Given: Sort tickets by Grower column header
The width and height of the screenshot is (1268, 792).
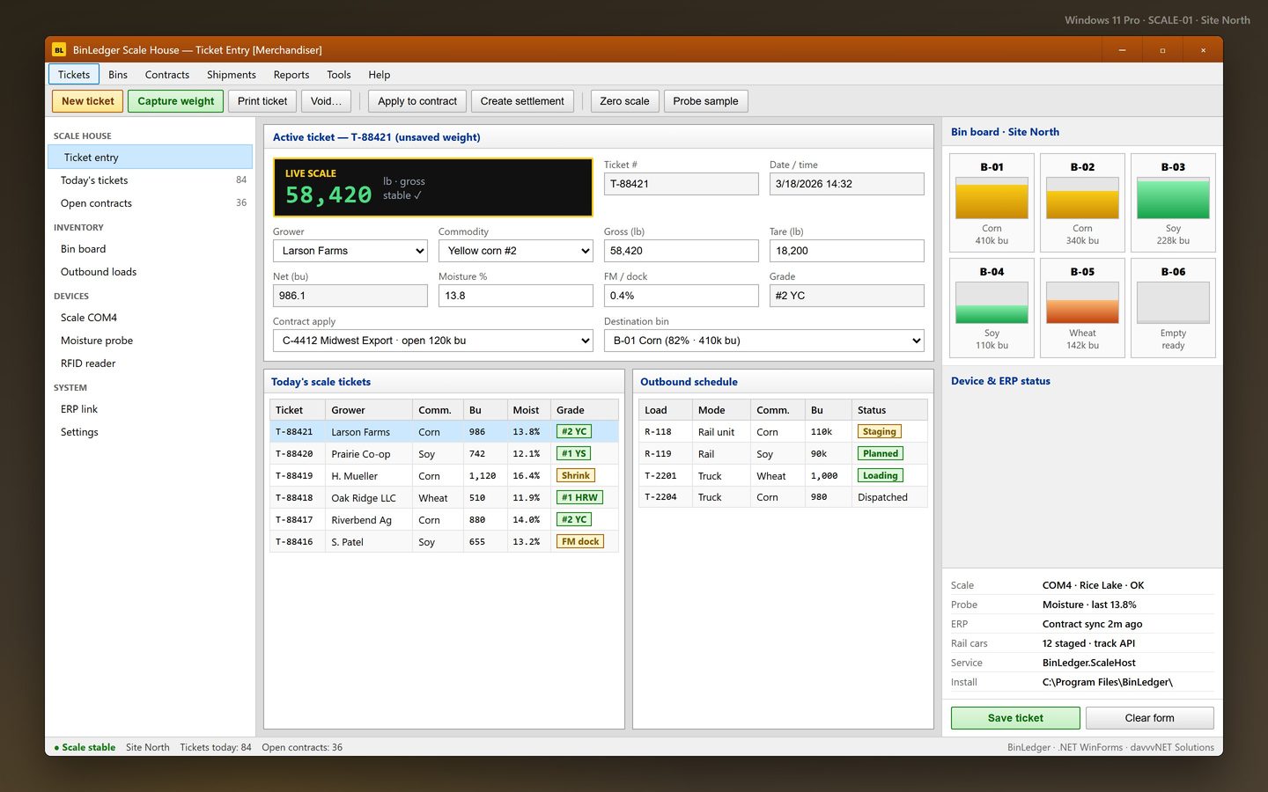Looking at the screenshot, I should click(369, 410).
